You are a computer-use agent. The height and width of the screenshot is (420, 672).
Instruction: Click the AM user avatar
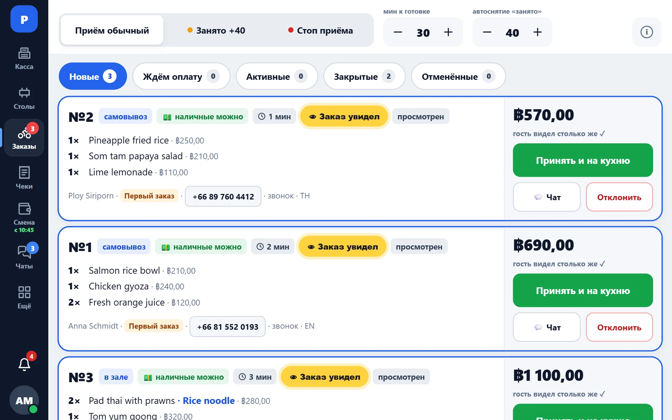[x=24, y=400]
